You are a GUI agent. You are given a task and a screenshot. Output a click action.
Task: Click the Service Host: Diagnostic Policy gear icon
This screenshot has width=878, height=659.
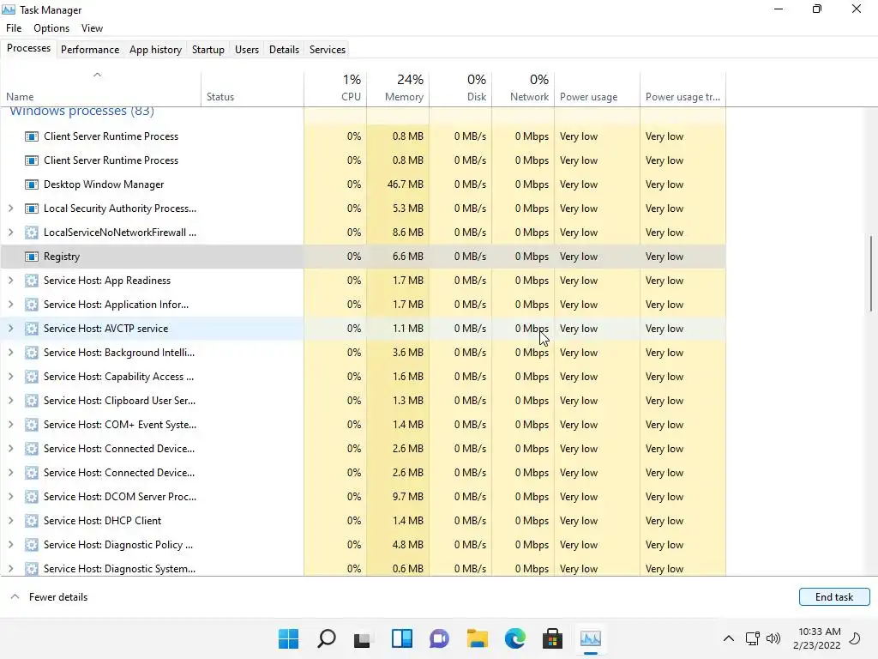tap(32, 545)
